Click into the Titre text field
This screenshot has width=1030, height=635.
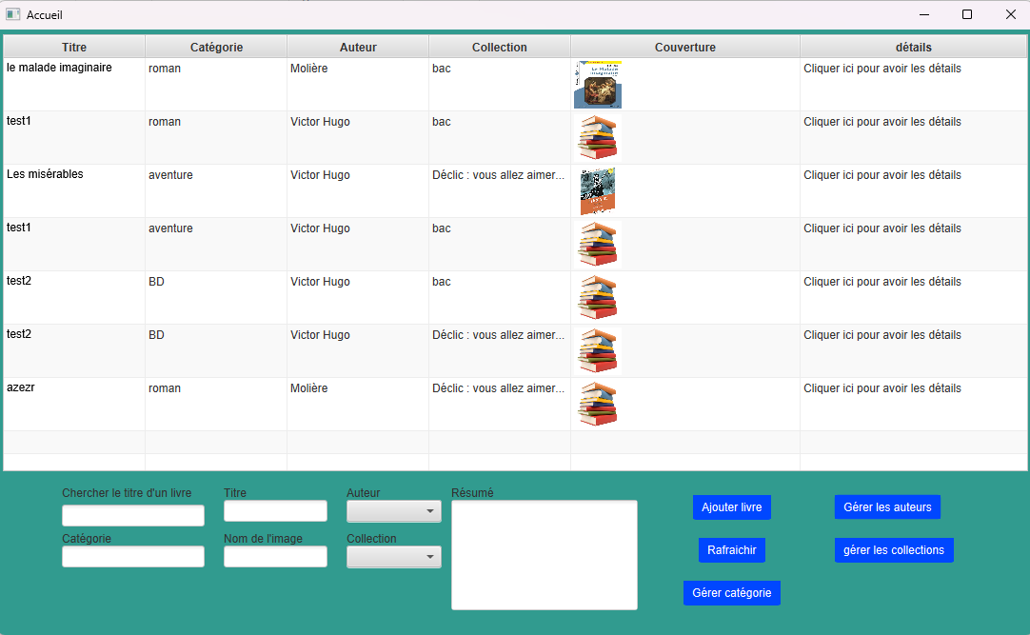[275, 511]
